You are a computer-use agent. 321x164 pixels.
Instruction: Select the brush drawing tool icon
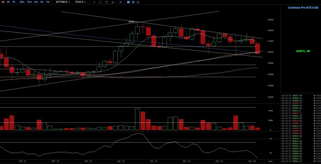click(x=113, y=2)
